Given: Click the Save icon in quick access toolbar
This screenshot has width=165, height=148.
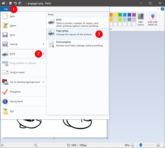Looking at the screenshot, I should point(10,3).
